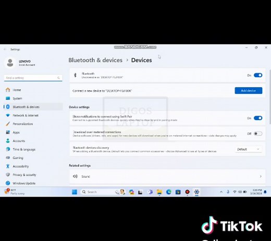Click the Find a setting search box
The height and width of the screenshot is (241, 271).
pyautogui.click(x=33, y=78)
